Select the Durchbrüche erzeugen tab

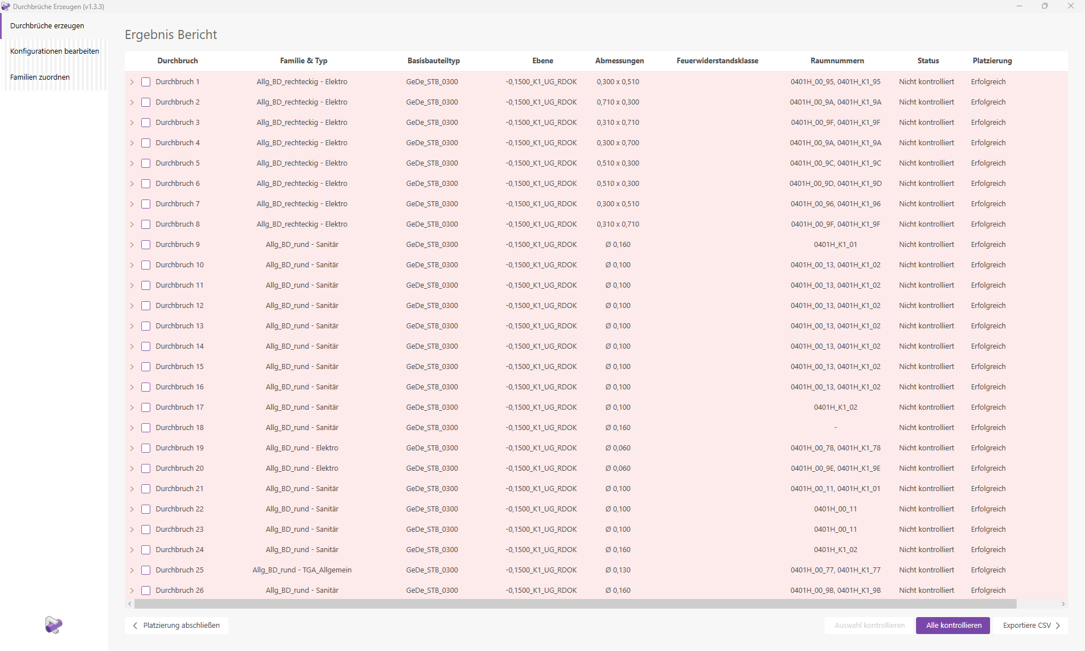[47, 25]
